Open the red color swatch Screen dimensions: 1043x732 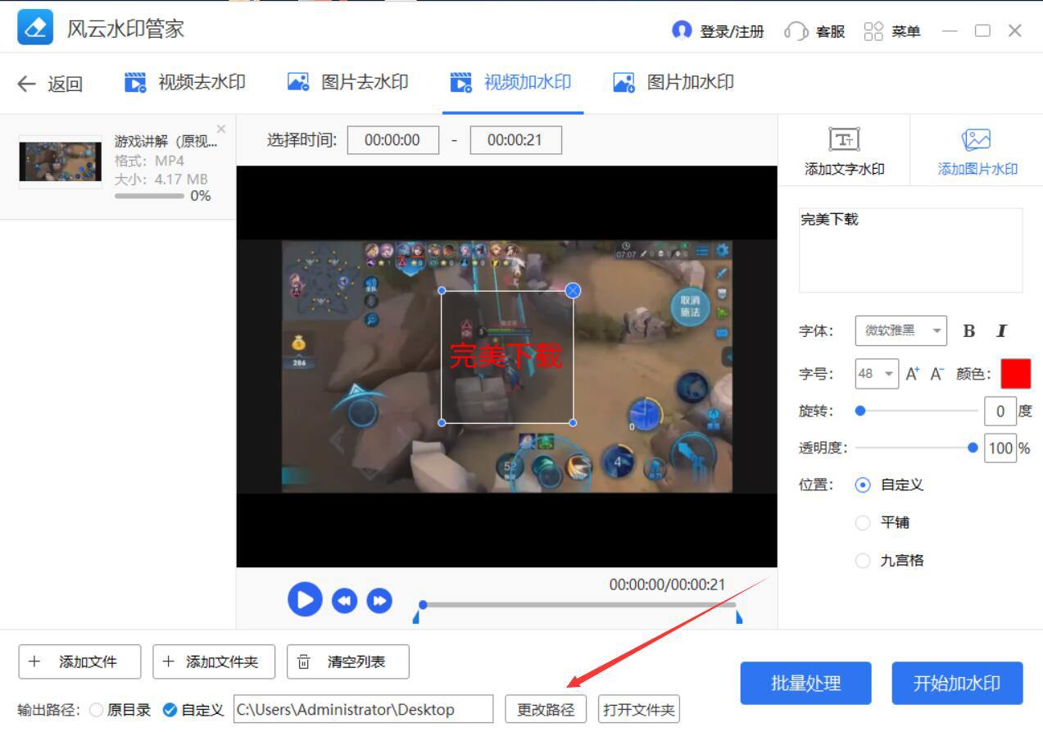click(1015, 374)
